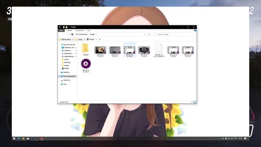Select the blank white document file
The height and width of the screenshot is (147, 261).
pyautogui.click(x=159, y=50)
